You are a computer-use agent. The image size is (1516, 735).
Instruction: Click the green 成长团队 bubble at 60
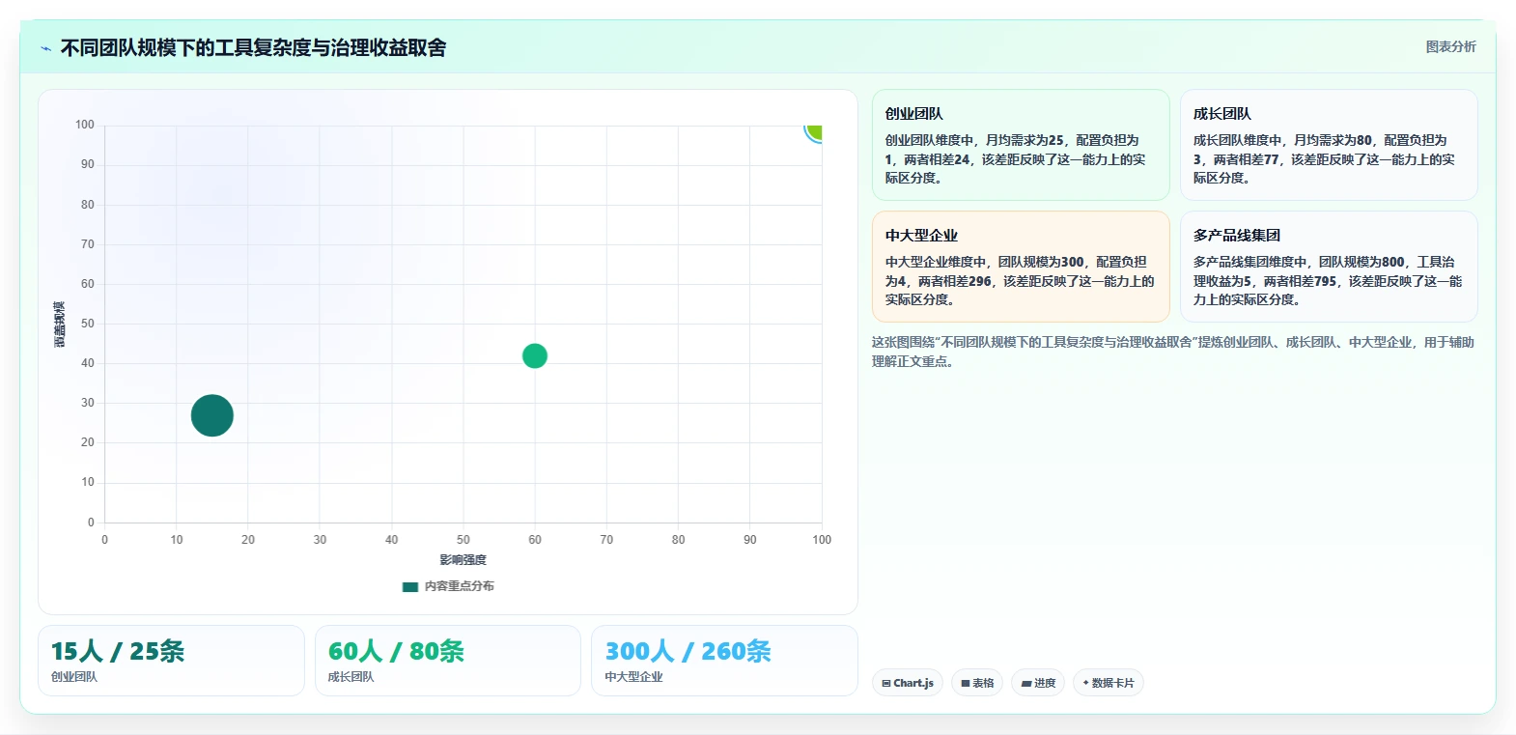coord(535,355)
